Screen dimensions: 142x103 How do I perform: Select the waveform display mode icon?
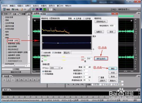tap(33, 9)
